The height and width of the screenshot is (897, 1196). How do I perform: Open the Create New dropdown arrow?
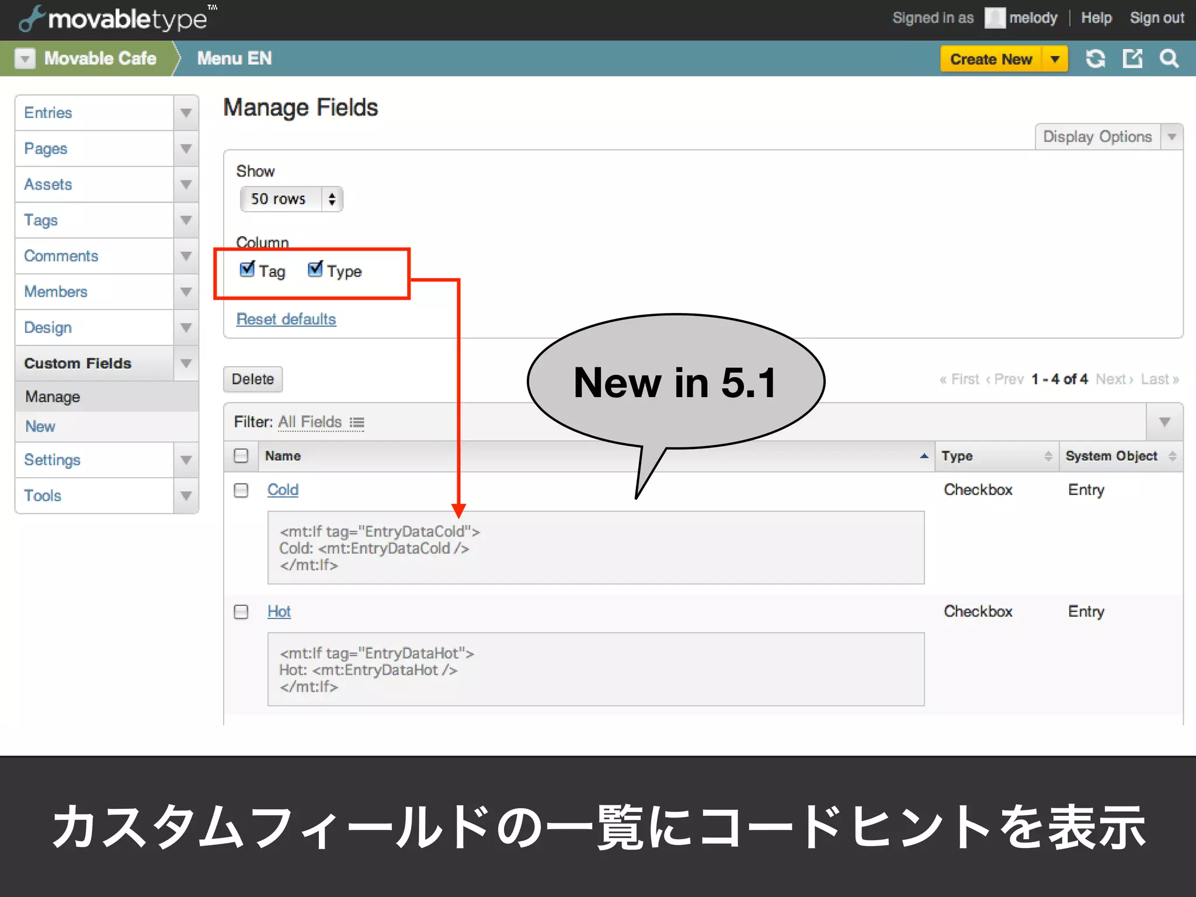click(x=1055, y=59)
